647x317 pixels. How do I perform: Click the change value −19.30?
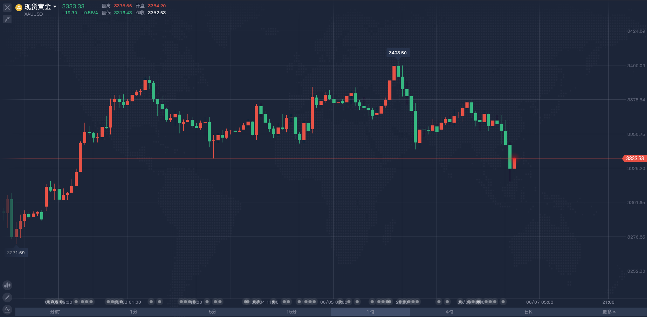point(69,13)
